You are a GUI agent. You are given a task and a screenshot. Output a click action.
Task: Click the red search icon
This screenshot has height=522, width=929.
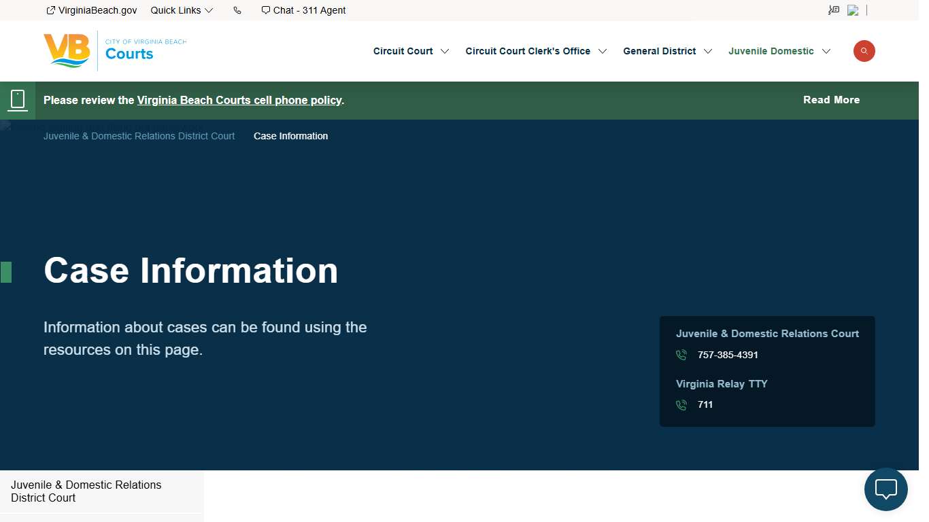[x=864, y=51]
